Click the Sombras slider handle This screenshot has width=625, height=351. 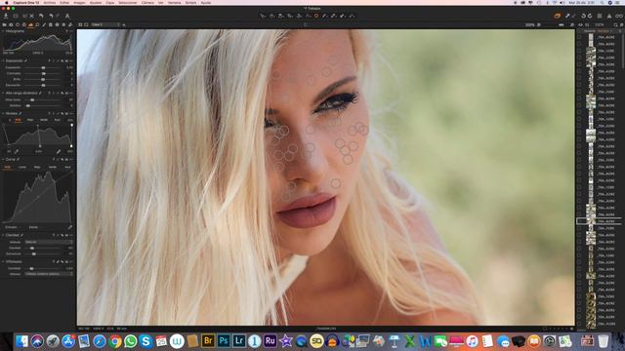[x=28, y=106]
